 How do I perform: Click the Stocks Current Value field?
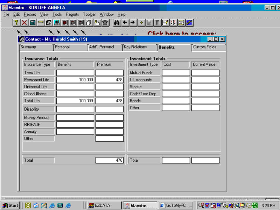(205, 87)
